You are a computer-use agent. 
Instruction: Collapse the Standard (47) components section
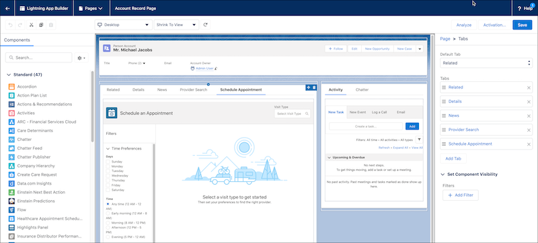(x=9, y=75)
